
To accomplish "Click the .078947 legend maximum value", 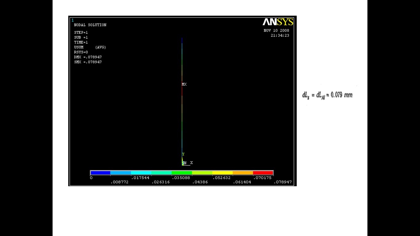I will coord(283,182).
